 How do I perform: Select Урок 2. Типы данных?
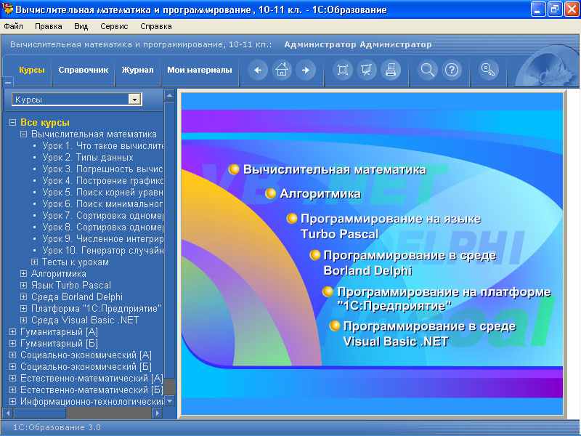point(88,157)
